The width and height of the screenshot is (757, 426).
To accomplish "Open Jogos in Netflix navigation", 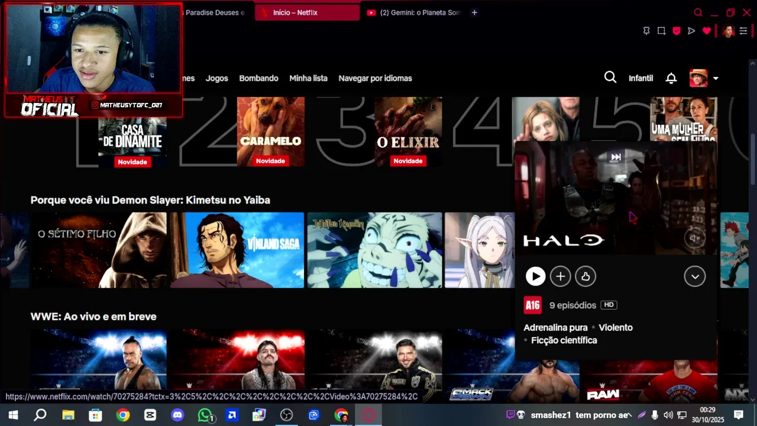I will tap(216, 78).
